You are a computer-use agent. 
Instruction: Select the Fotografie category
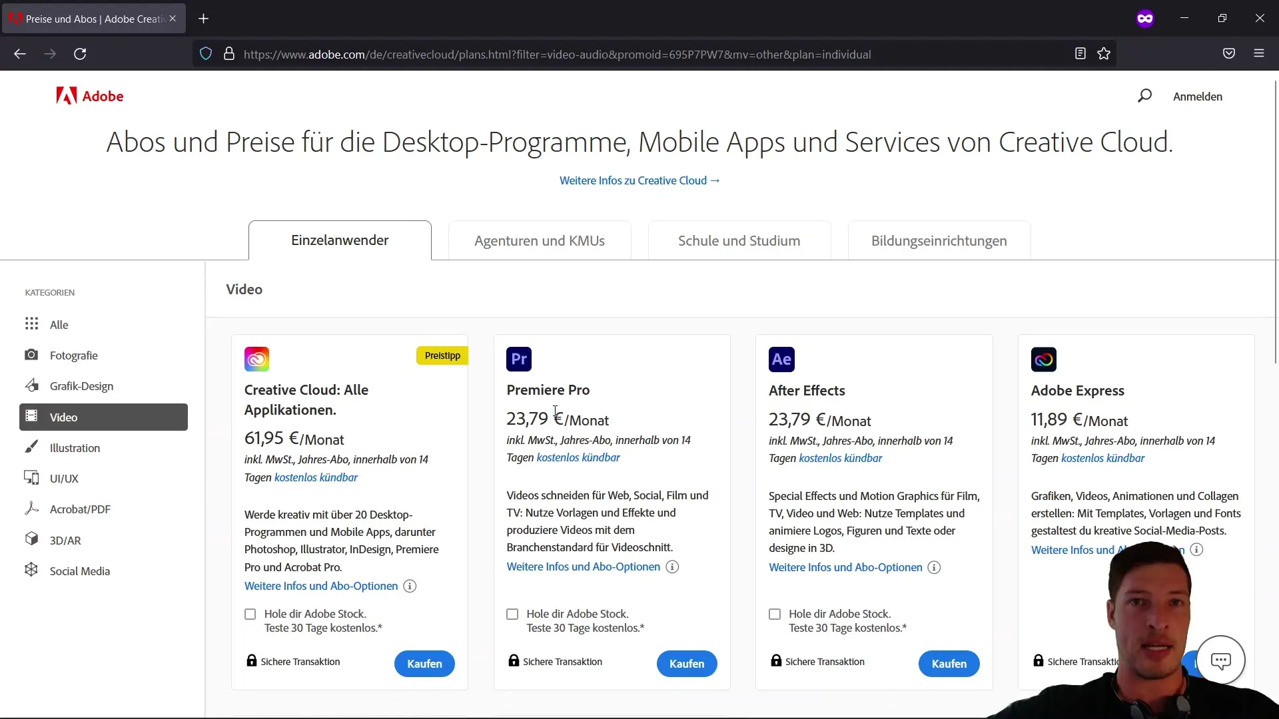click(x=103, y=355)
